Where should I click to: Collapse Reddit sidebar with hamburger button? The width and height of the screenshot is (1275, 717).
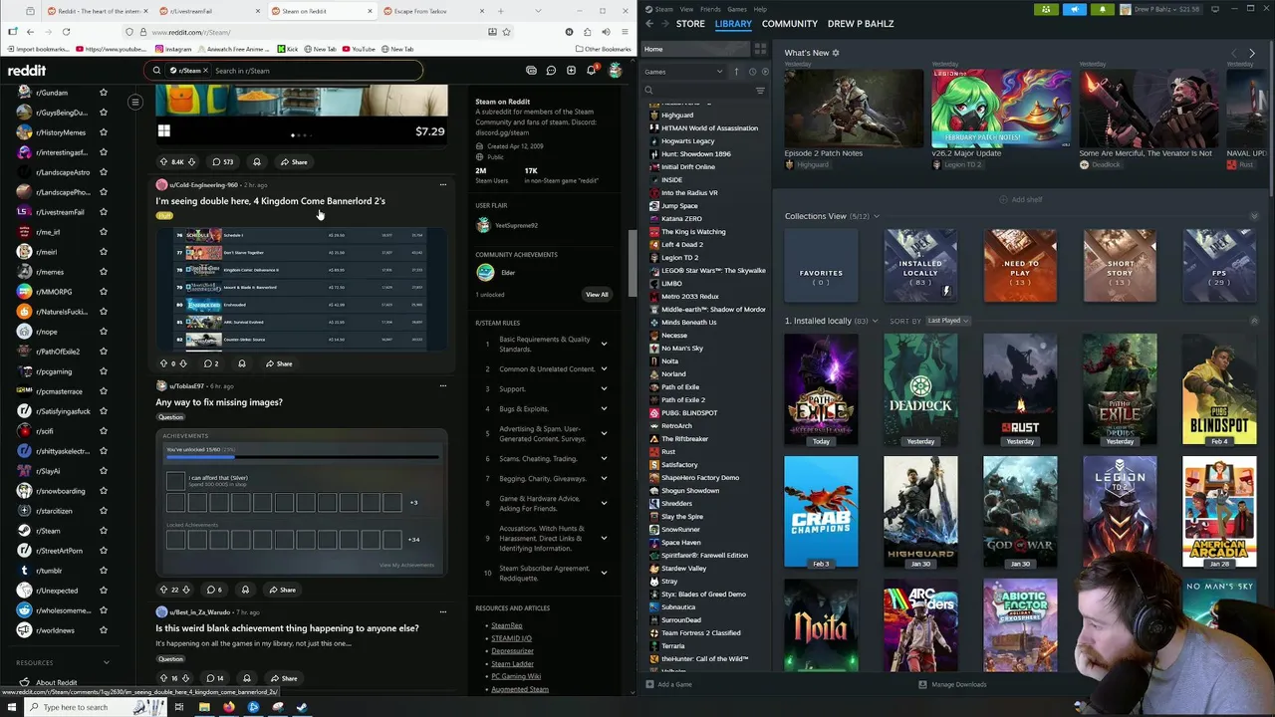coord(135,102)
